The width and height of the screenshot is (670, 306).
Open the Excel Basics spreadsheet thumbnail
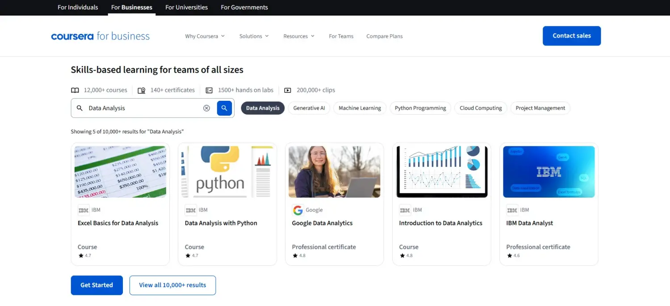coord(120,172)
